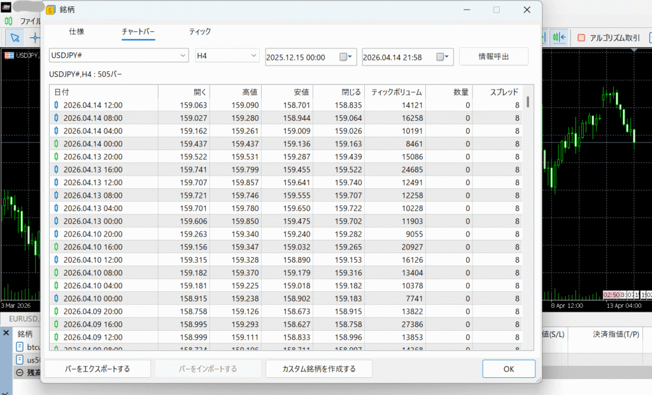Viewport: 652px width, 395px height.
Task: Click the EURUSD chart tab in main window
Action: (24, 319)
